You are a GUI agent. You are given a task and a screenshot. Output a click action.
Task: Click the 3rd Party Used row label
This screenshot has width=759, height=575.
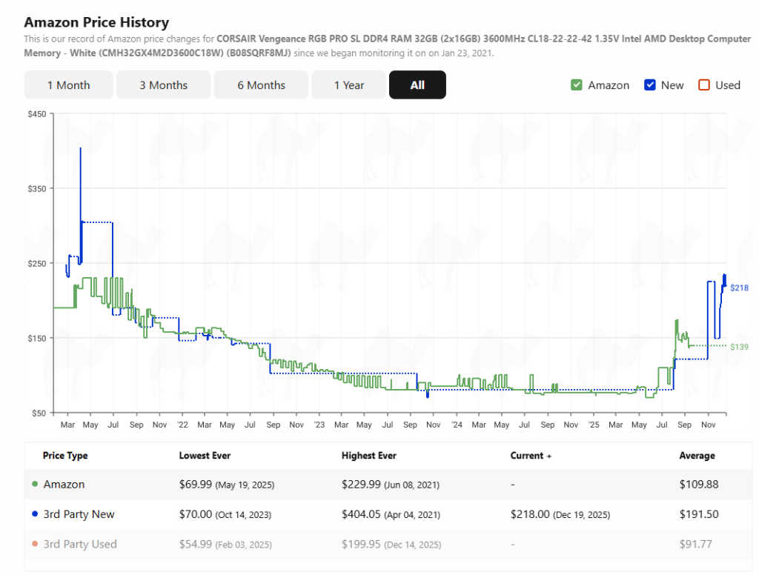pyautogui.click(x=80, y=544)
